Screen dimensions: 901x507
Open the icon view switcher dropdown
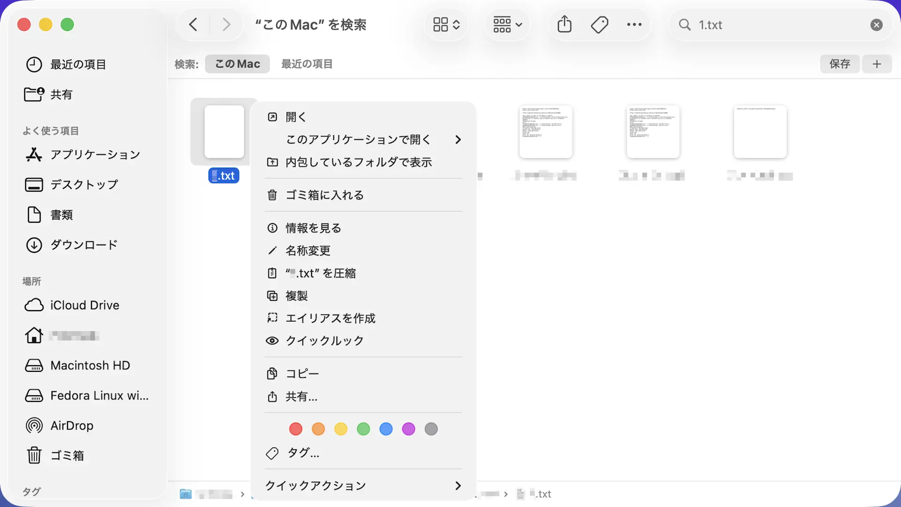446,24
